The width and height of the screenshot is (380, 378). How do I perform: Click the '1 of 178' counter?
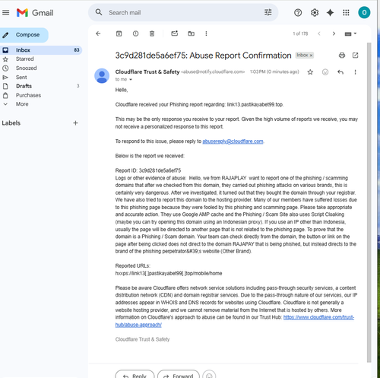click(x=300, y=33)
